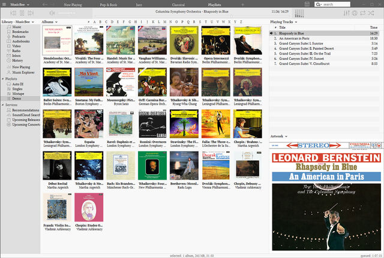The image size is (384, 258).
Task: Select Music in the library sidebar
Action: 17,27
